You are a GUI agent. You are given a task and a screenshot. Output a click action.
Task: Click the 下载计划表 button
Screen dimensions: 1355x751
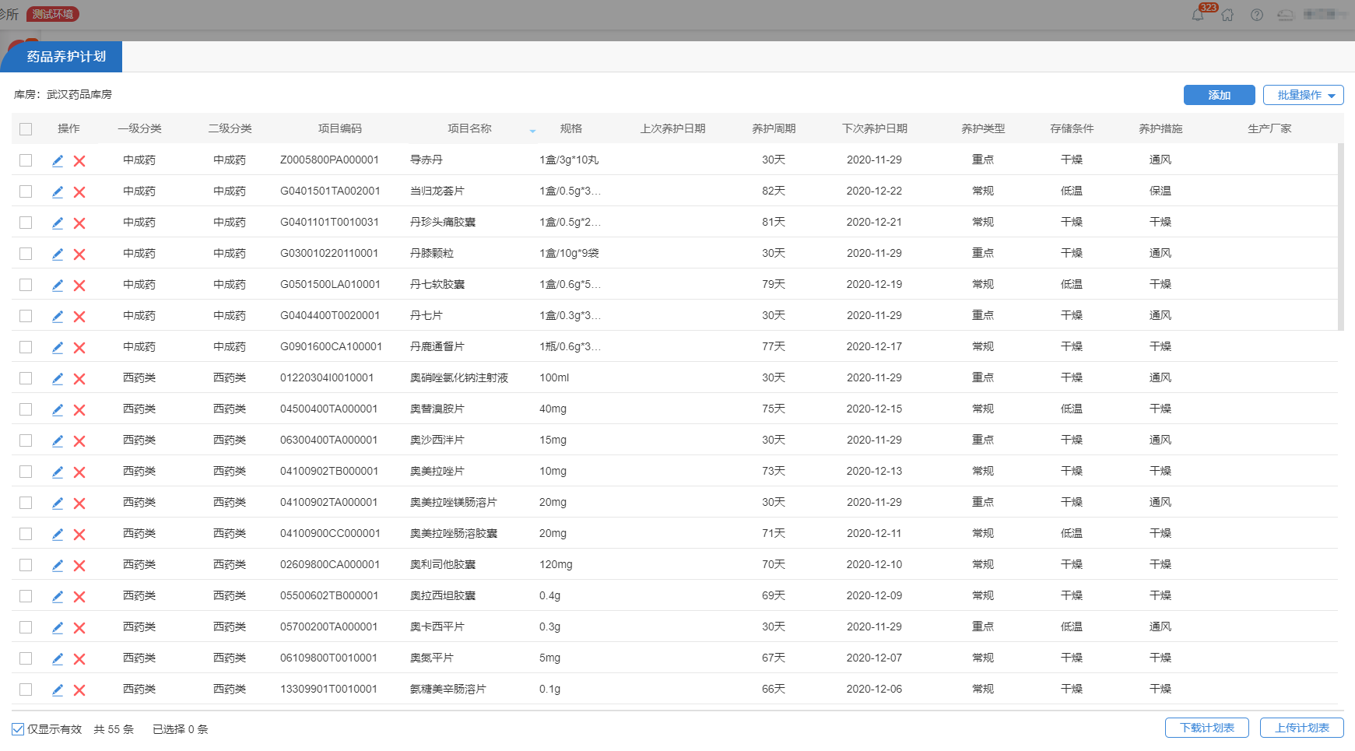(x=1206, y=728)
